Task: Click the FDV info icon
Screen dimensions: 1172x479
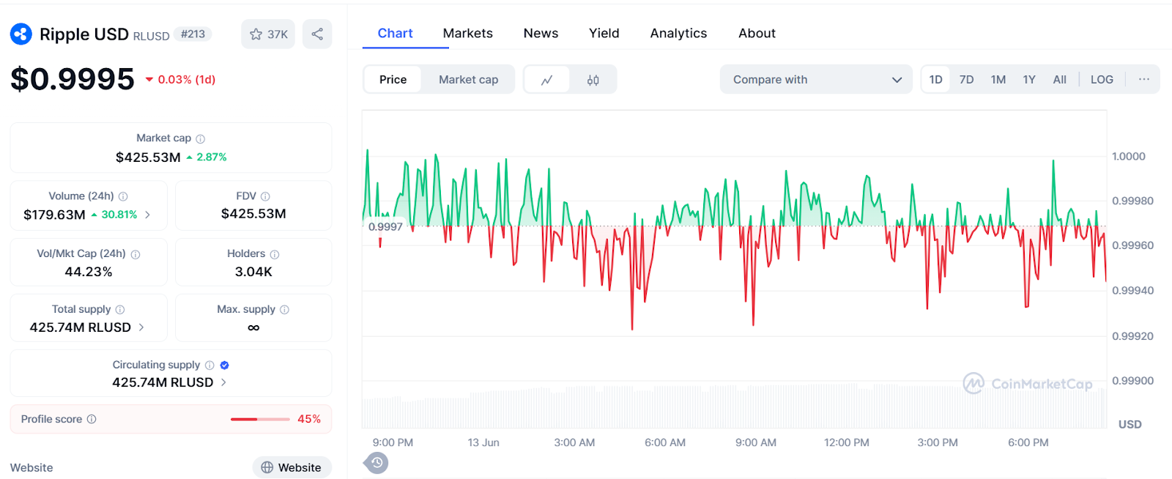Action: (265, 196)
